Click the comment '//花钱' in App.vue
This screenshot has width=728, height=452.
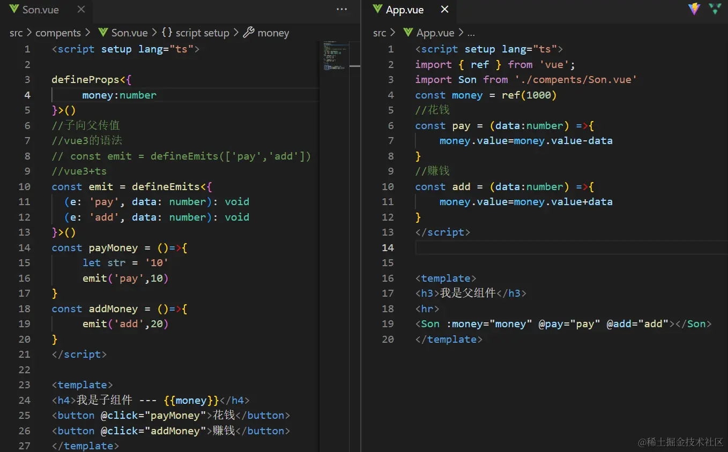click(x=432, y=110)
